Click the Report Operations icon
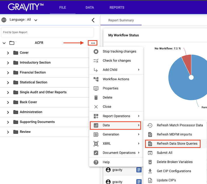Viewport: 207px width, 184px height. tap(96, 116)
